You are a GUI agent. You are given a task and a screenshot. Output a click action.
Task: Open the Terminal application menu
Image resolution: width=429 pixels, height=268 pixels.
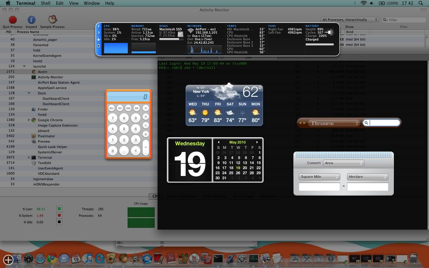tap(26, 3)
